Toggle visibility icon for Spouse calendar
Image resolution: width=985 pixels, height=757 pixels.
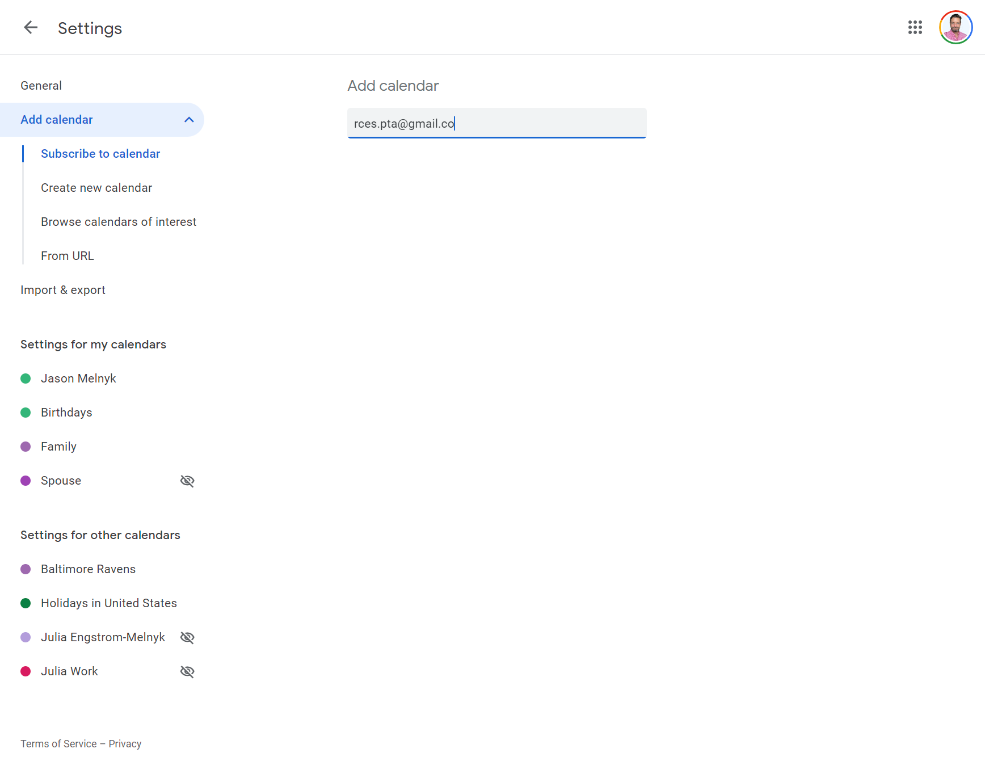[x=187, y=481]
